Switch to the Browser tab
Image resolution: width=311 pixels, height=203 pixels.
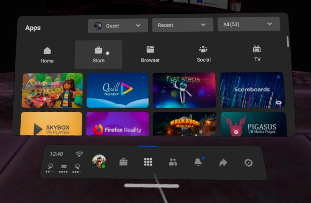150,54
